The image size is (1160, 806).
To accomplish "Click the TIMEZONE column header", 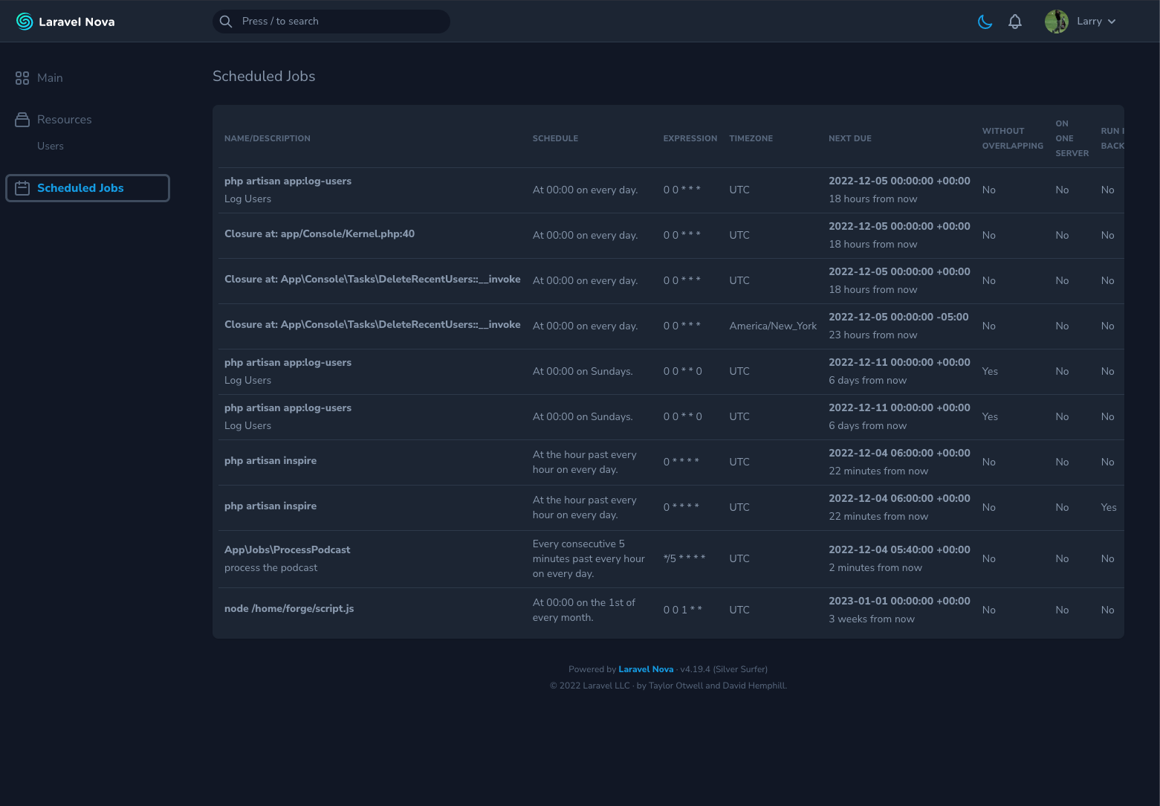I will (x=751, y=138).
